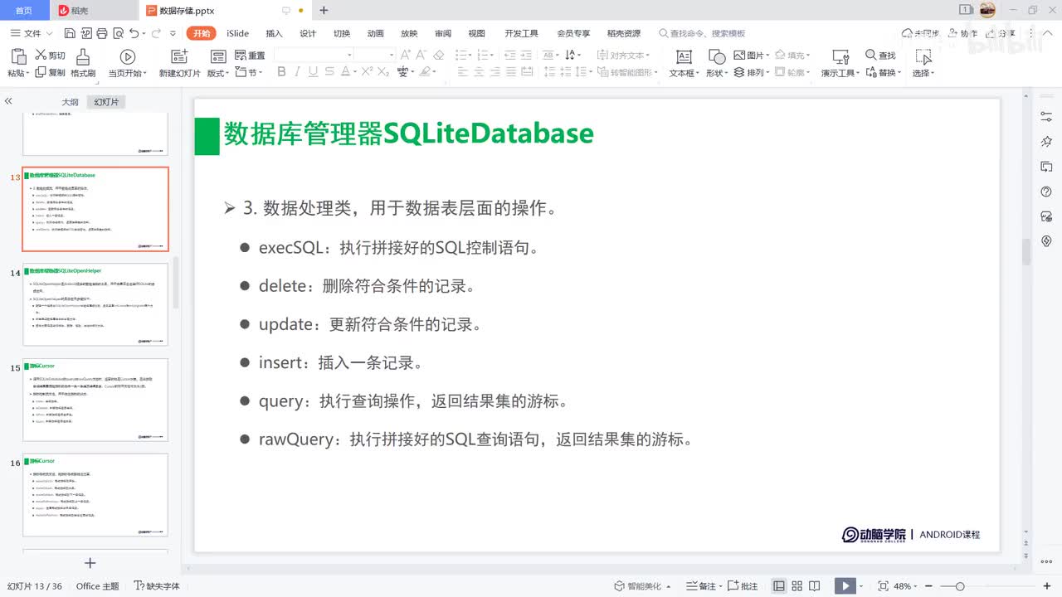Click the zoom out minus button
Viewport: 1062px width, 597px height.
(929, 586)
